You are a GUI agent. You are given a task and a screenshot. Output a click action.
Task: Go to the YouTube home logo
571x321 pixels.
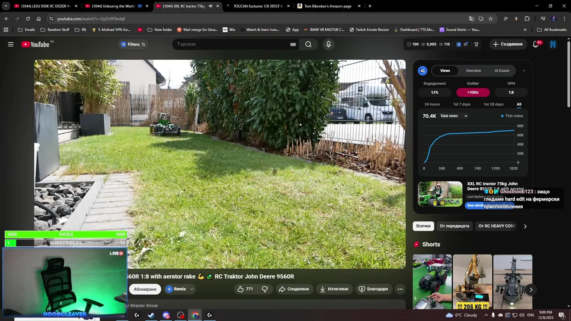click(x=36, y=44)
